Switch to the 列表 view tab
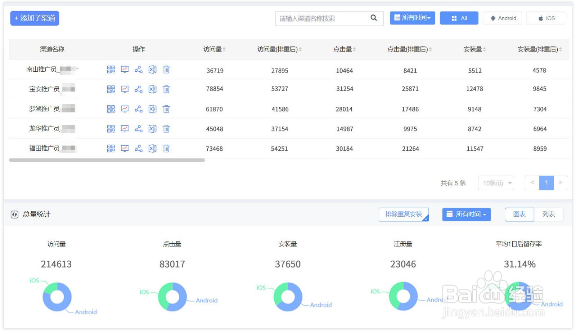 [549, 214]
